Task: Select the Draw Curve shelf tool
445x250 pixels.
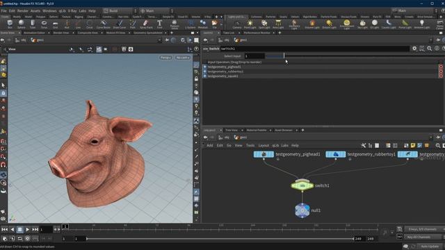Action: click(120, 24)
